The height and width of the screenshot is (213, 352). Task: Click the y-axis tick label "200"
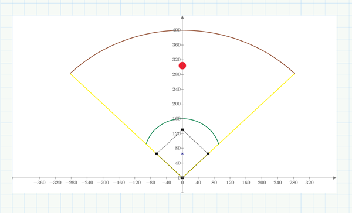pos(177,104)
